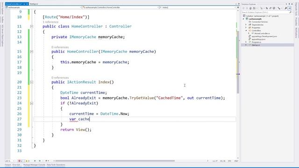Click Collapse All icon in Solution Explorer toolbar

[271, 8]
